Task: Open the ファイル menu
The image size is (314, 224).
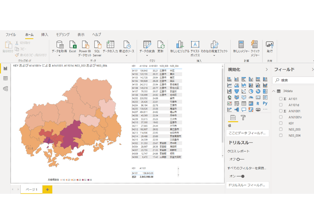Action: pyautogui.click(x=11, y=35)
